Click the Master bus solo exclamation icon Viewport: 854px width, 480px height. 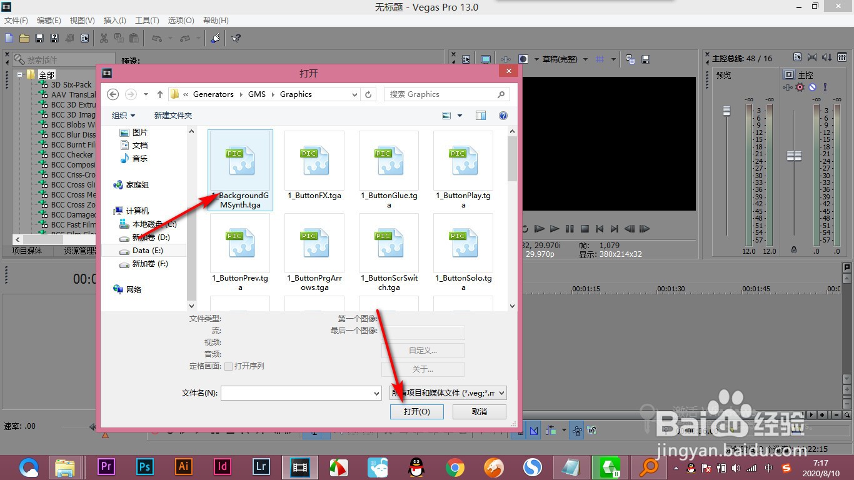[x=825, y=87]
